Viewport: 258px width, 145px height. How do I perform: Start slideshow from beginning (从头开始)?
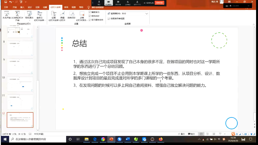[7, 15]
